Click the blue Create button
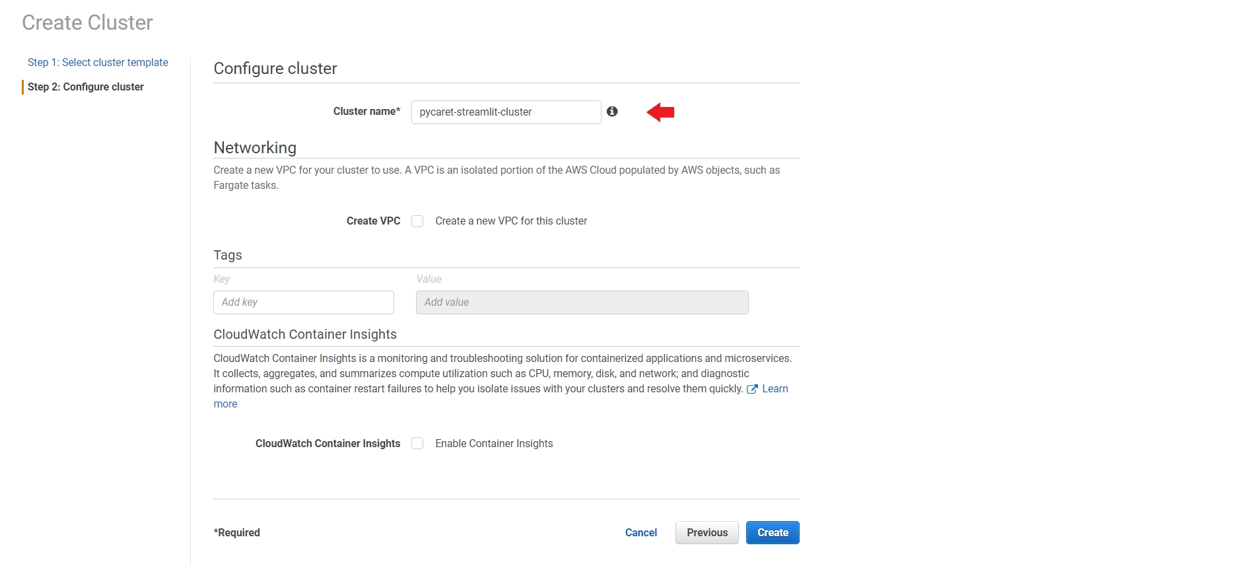Image resolution: width=1248 pixels, height=568 pixels. [772, 533]
